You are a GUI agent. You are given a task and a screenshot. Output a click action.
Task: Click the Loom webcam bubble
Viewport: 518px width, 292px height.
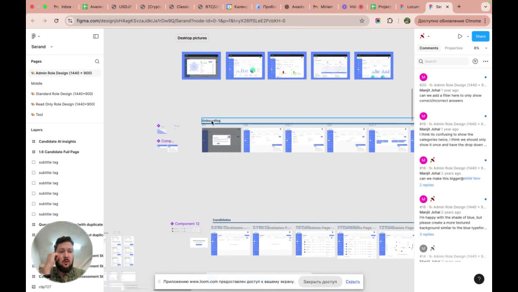click(x=62, y=252)
